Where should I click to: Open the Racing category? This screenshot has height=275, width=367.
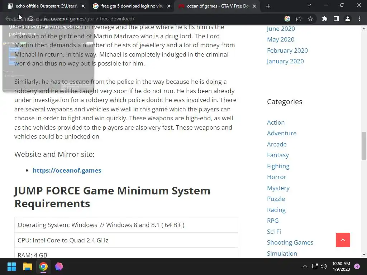click(x=276, y=210)
